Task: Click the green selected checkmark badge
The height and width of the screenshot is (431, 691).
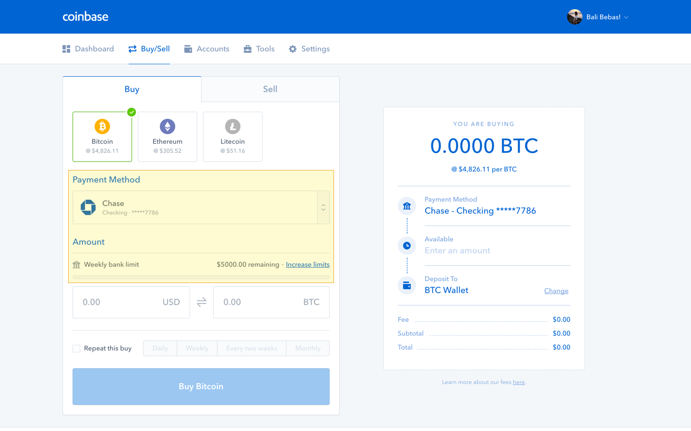Action: point(131,112)
